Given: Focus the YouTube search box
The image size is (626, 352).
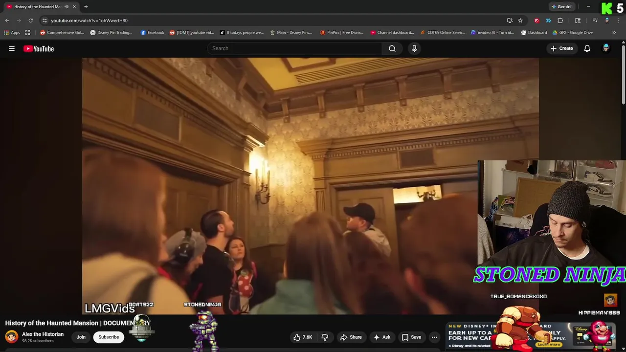Looking at the screenshot, I should click(x=295, y=48).
